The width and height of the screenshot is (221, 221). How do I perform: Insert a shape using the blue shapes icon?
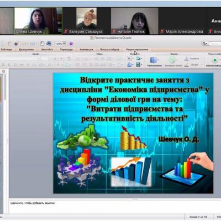[130, 65]
